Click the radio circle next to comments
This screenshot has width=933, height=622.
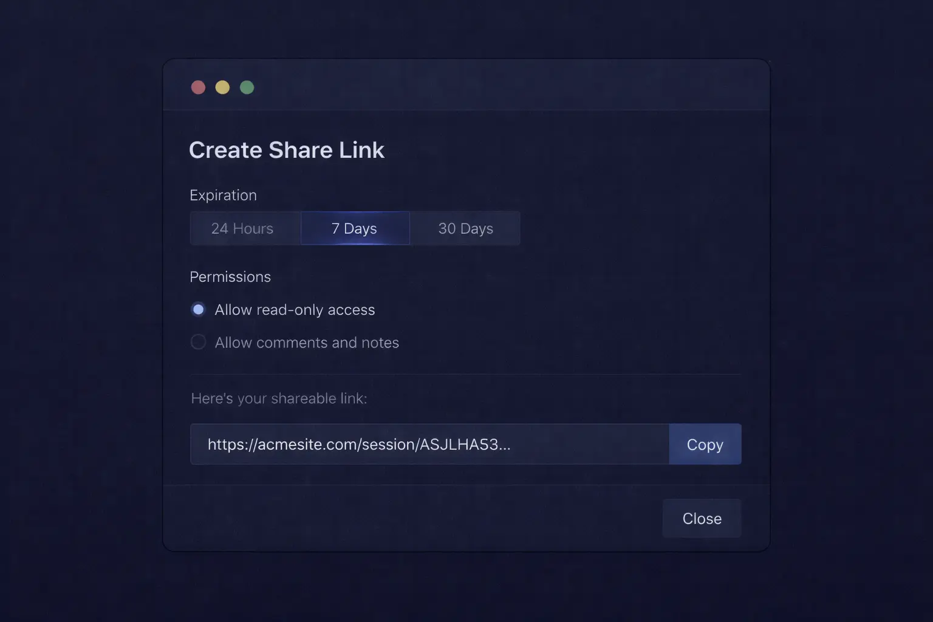198,342
